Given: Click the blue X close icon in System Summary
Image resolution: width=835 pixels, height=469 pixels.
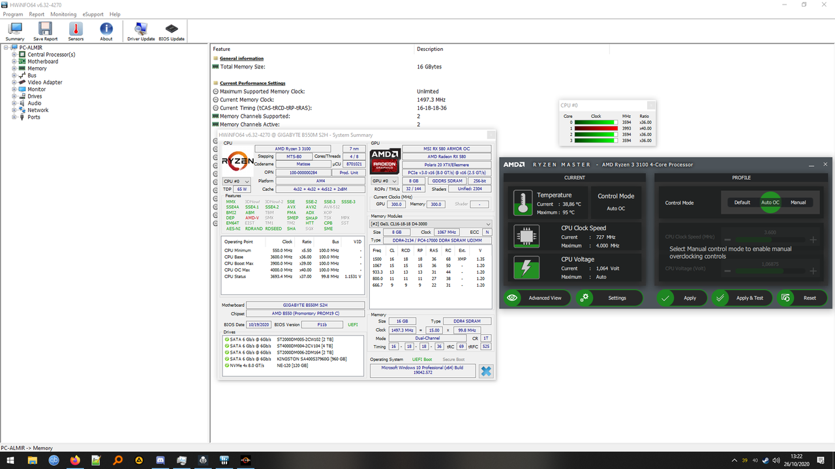Looking at the screenshot, I should click(486, 371).
